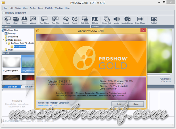The width and height of the screenshot is (176, 129).
Task: Open the Tools menu
Action: coord(40,8)
